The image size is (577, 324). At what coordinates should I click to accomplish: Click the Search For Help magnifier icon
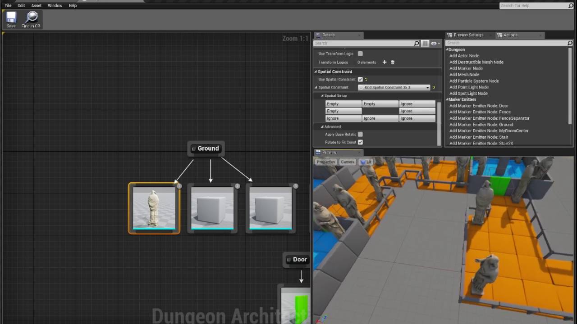570,5
